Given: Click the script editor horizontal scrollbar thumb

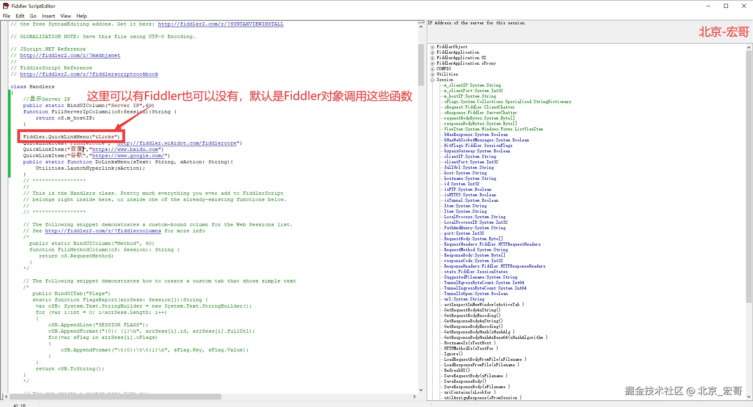Looking at the screenshot, I should (x=115, y=397).
